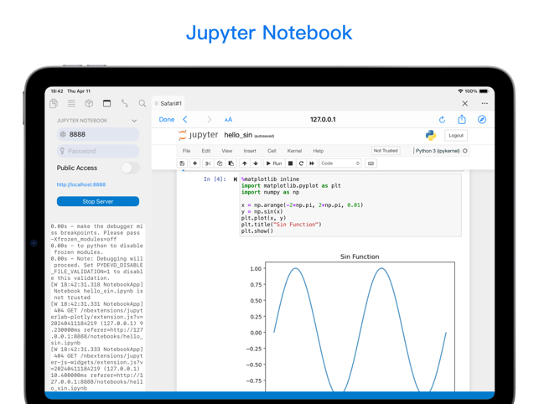Open the Code cell type dropdown

click(x=340, y=163)
